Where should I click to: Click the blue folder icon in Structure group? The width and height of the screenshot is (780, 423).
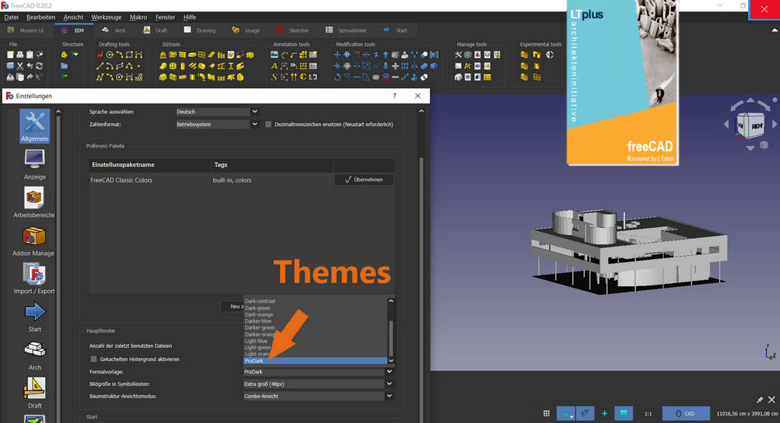(64, 66)
